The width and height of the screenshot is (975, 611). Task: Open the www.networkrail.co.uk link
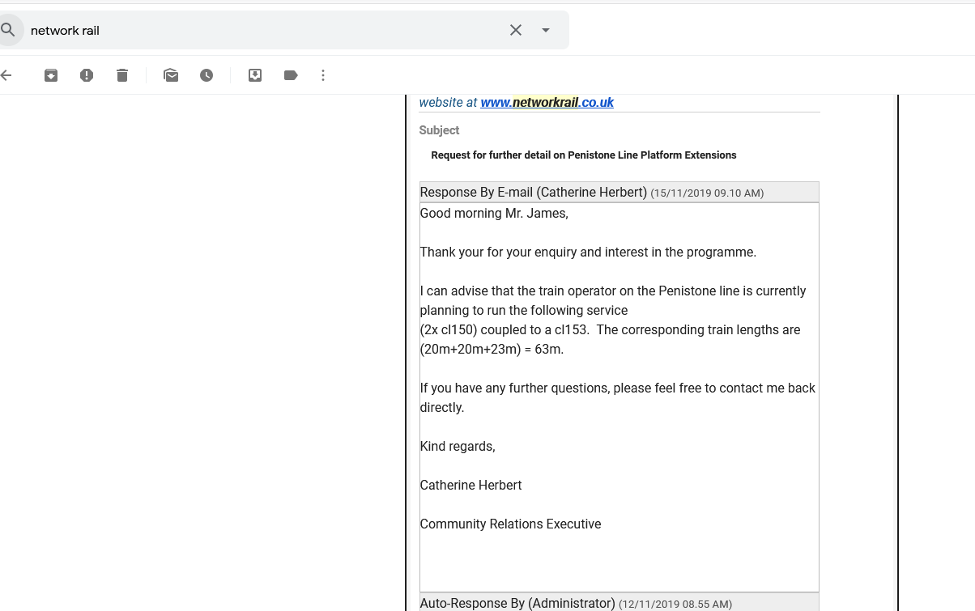pos(547,103)
